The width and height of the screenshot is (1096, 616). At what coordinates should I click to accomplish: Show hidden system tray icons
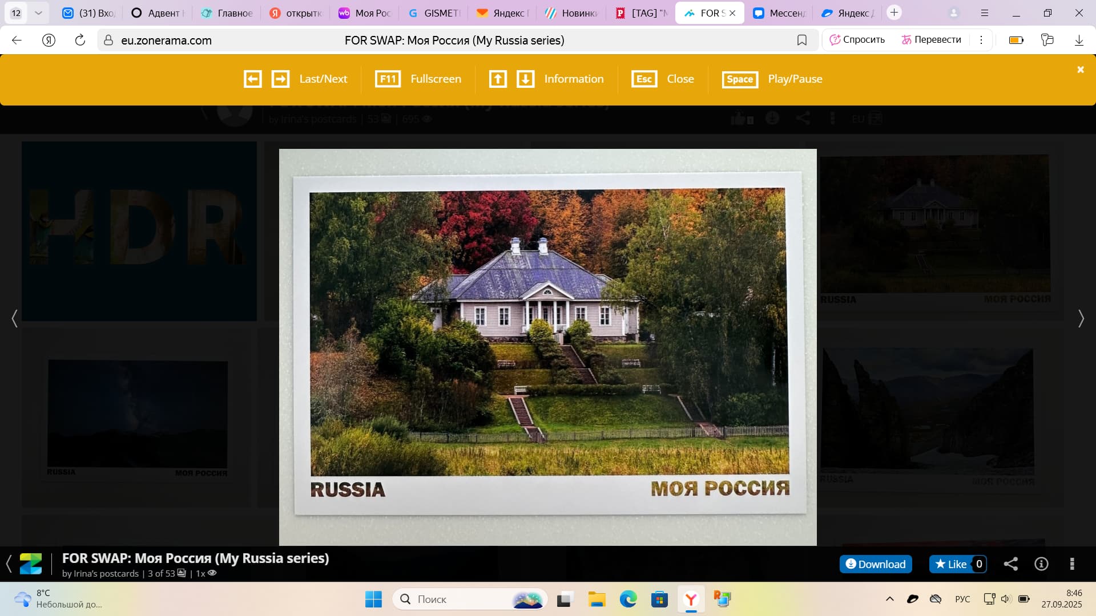[889, 599]
